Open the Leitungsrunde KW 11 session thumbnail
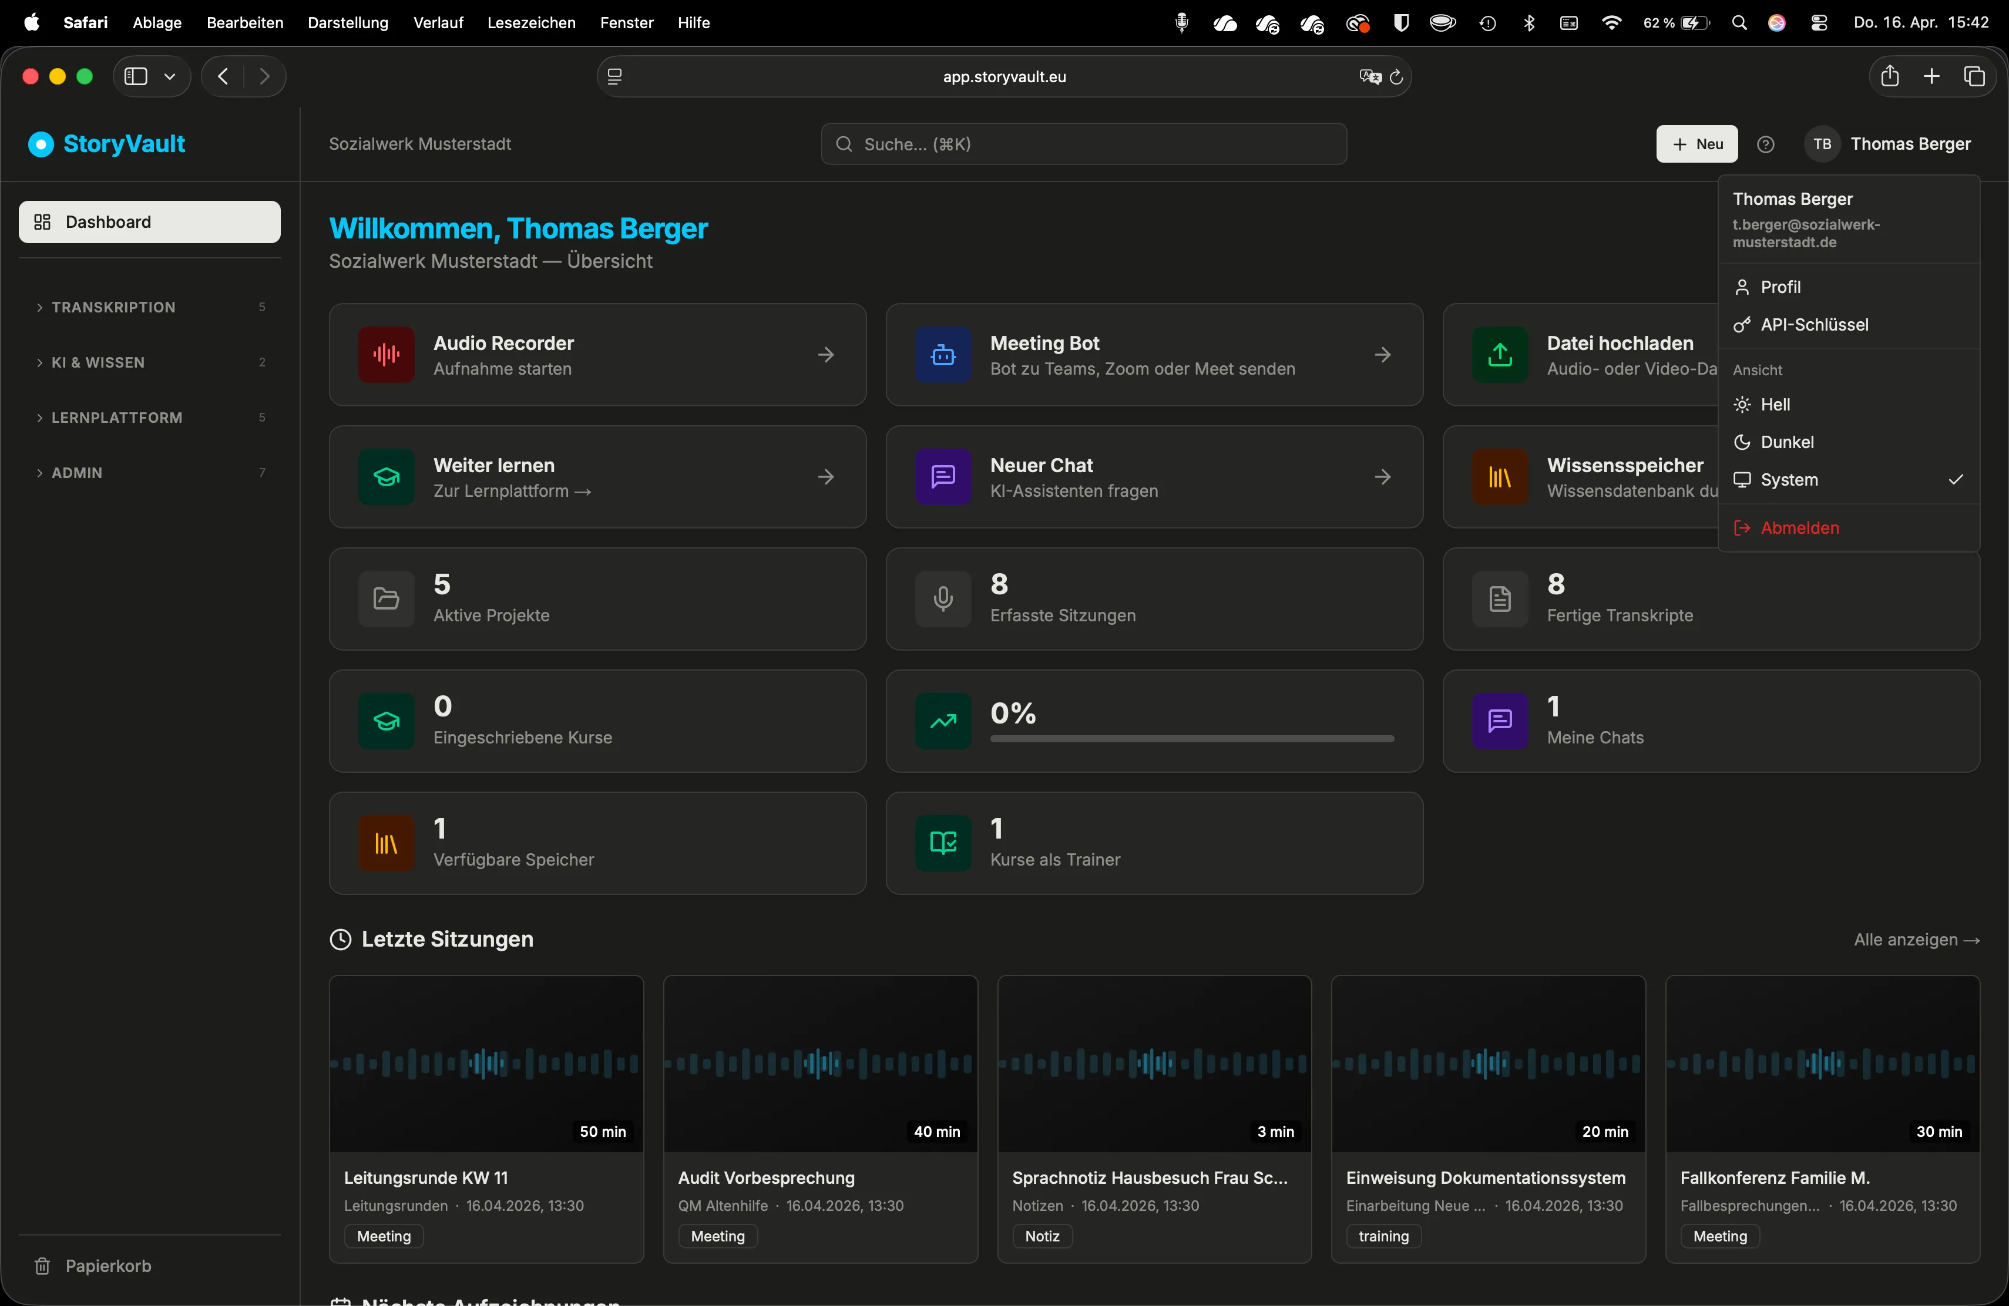2009x1306 pixels. tap(486, 1065)
